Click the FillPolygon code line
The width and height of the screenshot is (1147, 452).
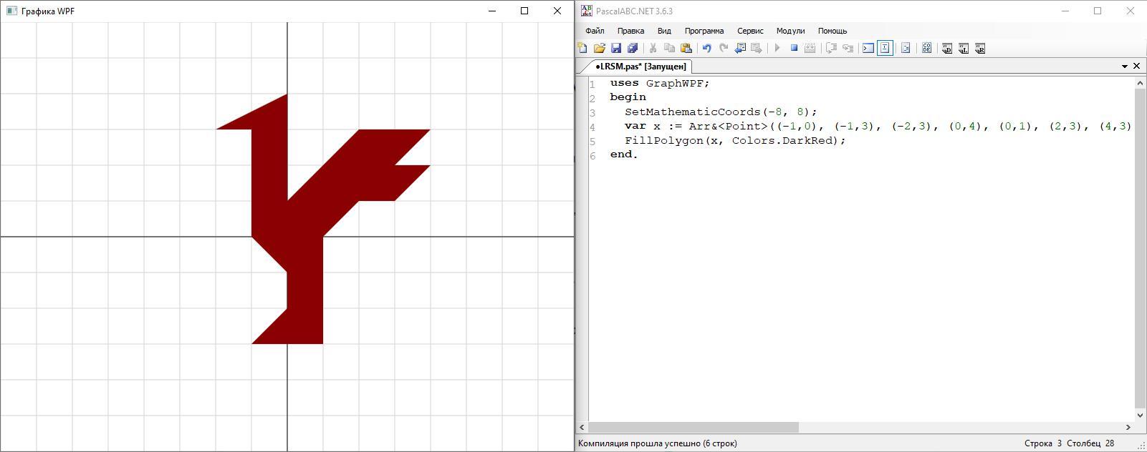pyautogui.click(x=735, y=140)
